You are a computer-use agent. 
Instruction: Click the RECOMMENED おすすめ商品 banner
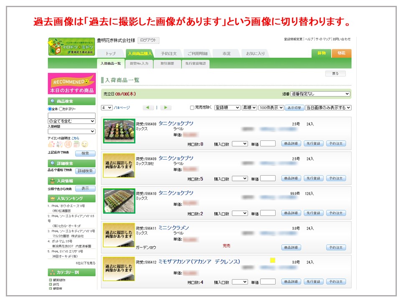pyautogui.click(x=71, y=84)
